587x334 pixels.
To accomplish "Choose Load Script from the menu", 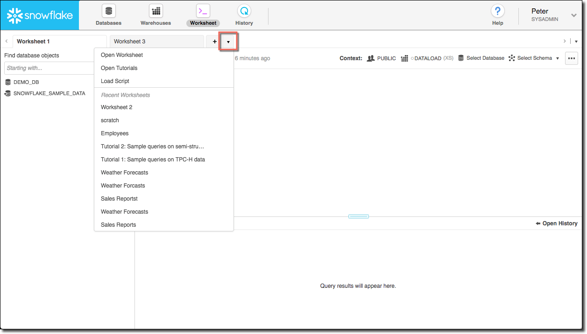I will [164, 81].
